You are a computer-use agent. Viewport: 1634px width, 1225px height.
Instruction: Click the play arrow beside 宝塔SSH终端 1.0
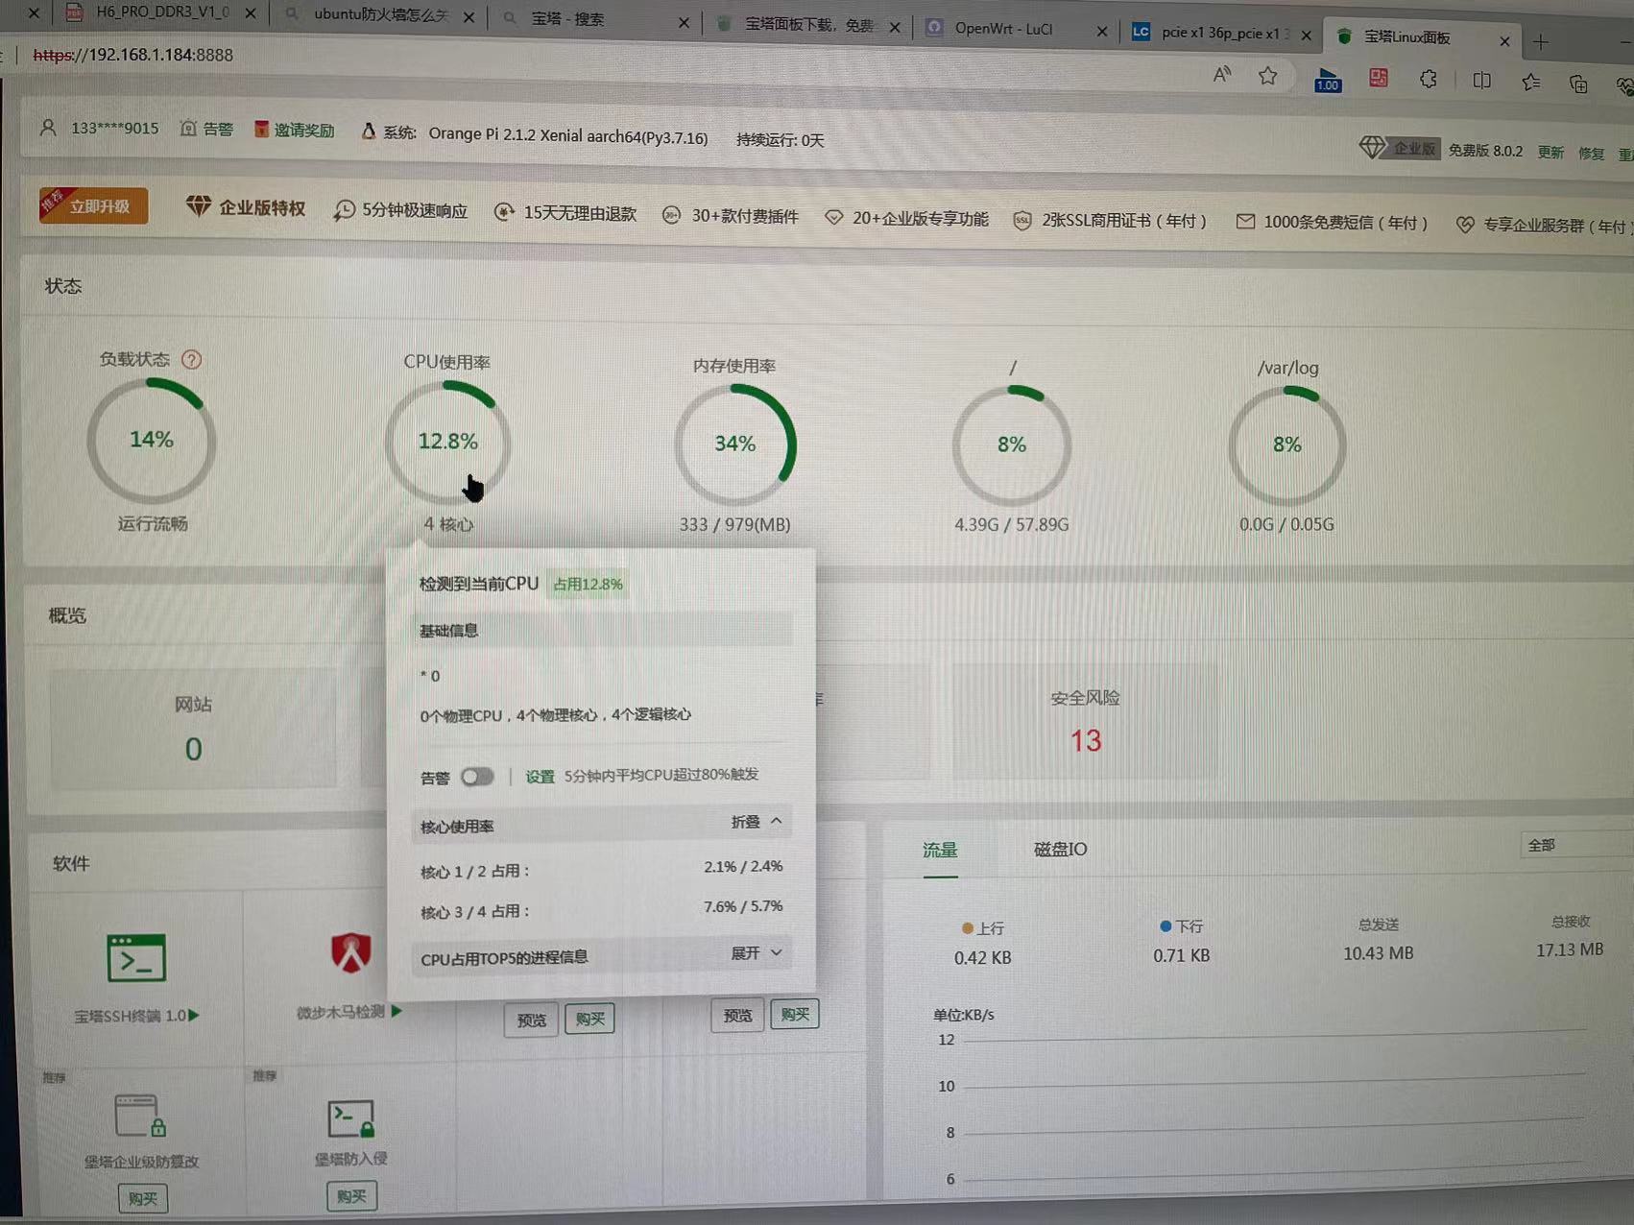194,1015
